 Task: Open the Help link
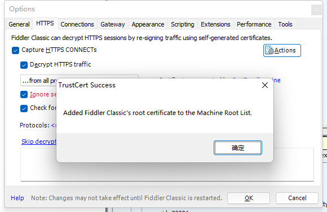coord(17,198)
